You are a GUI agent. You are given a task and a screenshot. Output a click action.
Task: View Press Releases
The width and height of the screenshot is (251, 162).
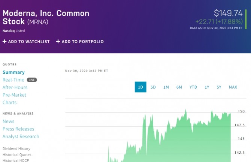point(18,129)
